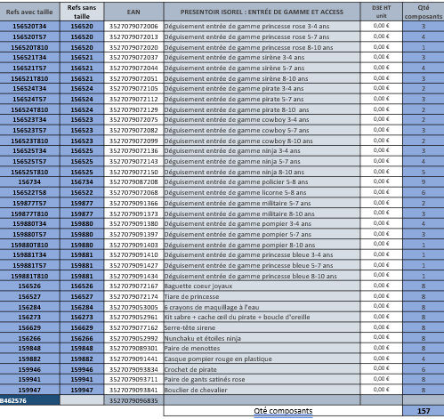This screenshot has width=444, height=419.
Task: Click EAN 3527079072099
Action: click(133, 141)
